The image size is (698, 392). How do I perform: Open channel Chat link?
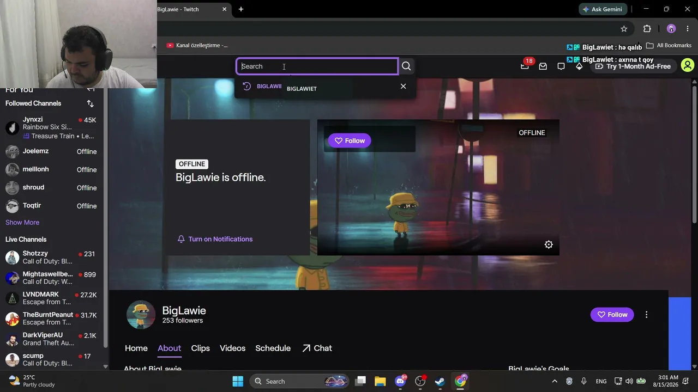click(x=317, y=348)
